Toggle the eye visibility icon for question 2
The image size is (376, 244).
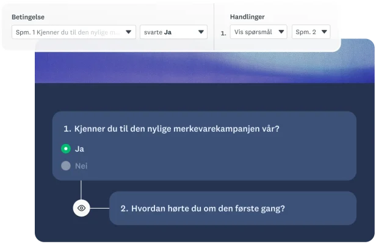pyautogui.click(x=82, y=208)
